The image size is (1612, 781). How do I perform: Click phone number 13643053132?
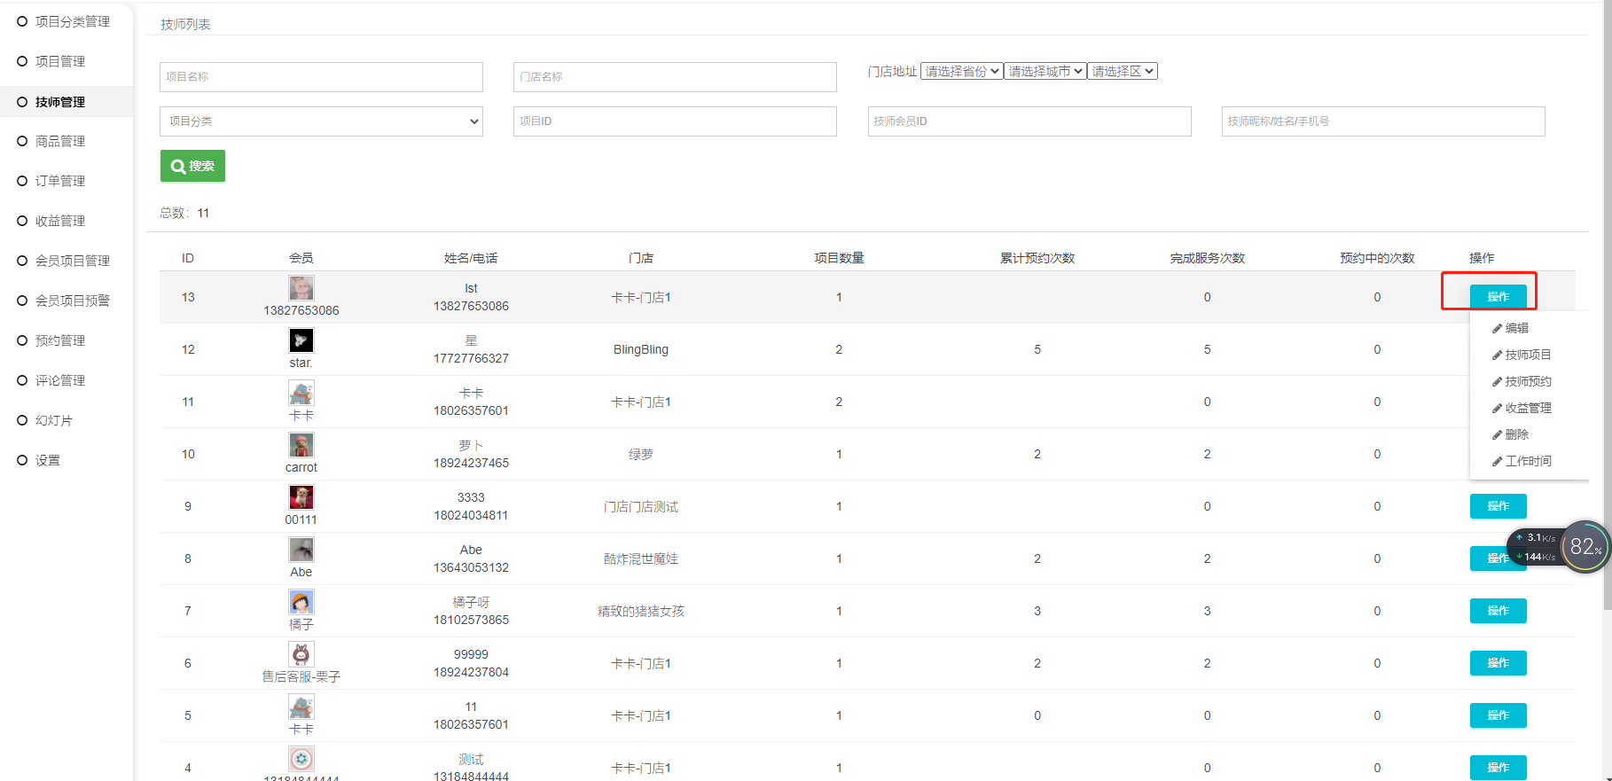tap(471, 567)
